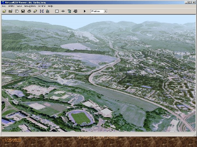
Task: Click the stadium in the 3D terrain view
Action: (x=80, y=118)
